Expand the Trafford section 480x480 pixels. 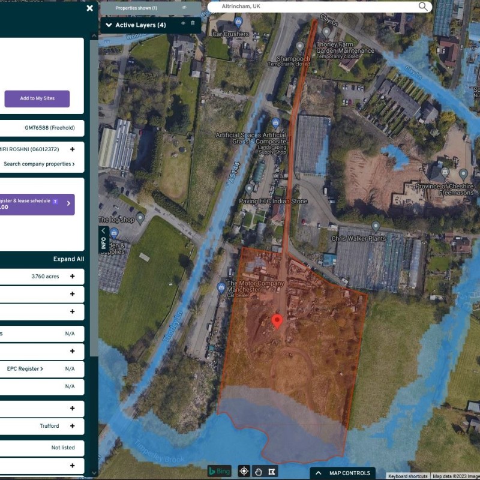click(73, 426)
